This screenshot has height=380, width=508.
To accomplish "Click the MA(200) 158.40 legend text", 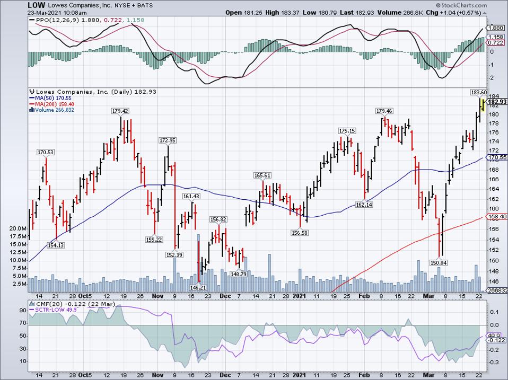I will click(x=55, y=104).
